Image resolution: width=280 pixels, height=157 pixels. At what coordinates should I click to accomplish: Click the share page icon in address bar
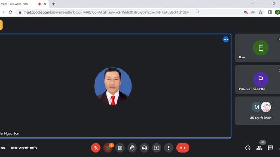(253, 12)
